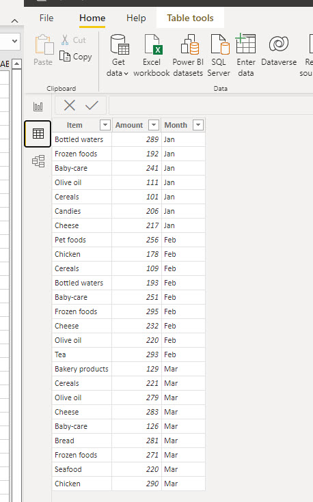Viewport: 313px width, 502px height.
Task: Switch to Report view icon
Action: pos(38,107)
